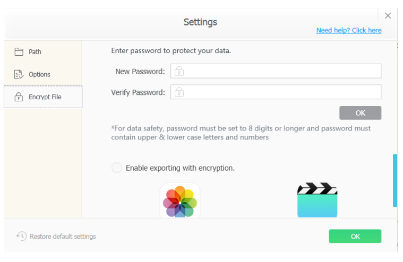Image resolution: width=403 pixels, height=262 pixels.
Task: Click the folder icon beside Path
Action: [19, 52]
